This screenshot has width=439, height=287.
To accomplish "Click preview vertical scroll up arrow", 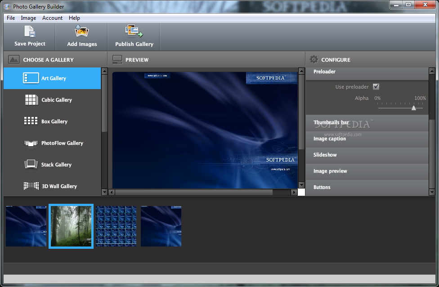I will (x=301, y=71).
